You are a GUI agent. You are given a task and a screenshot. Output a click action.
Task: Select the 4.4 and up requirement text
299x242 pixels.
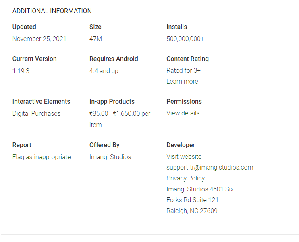coord(104,71)
